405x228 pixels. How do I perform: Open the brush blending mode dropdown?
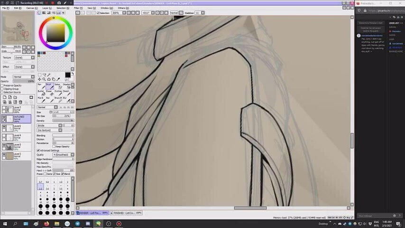tap(47, 107)
